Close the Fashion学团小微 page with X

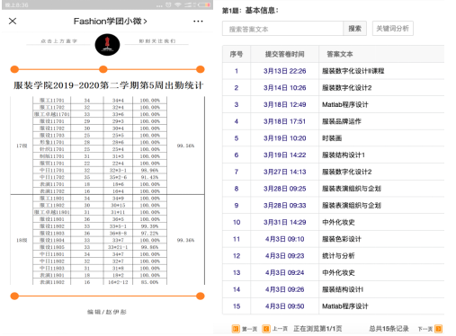[13, 21]
